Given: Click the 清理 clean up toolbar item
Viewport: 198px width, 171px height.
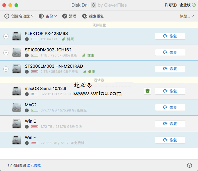Looking at the screenshot, I should click(69, 16).
